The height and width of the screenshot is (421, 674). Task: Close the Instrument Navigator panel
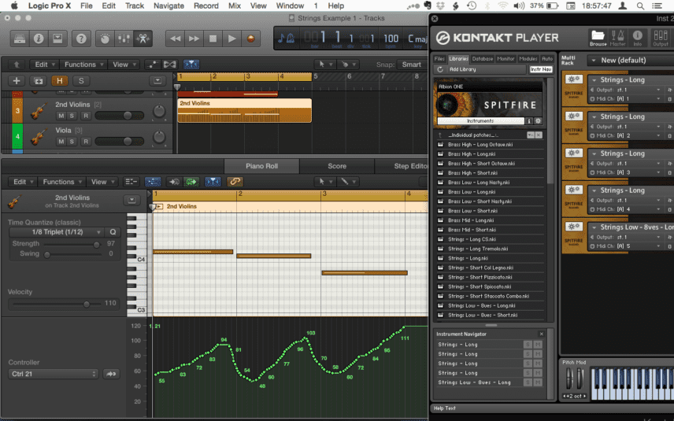click(541, 334)
